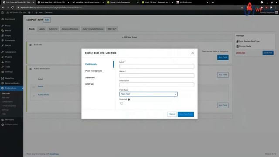
Task: Open Pages in the admin sidebar
Action: pyautogui.click(x=8, y=36)
